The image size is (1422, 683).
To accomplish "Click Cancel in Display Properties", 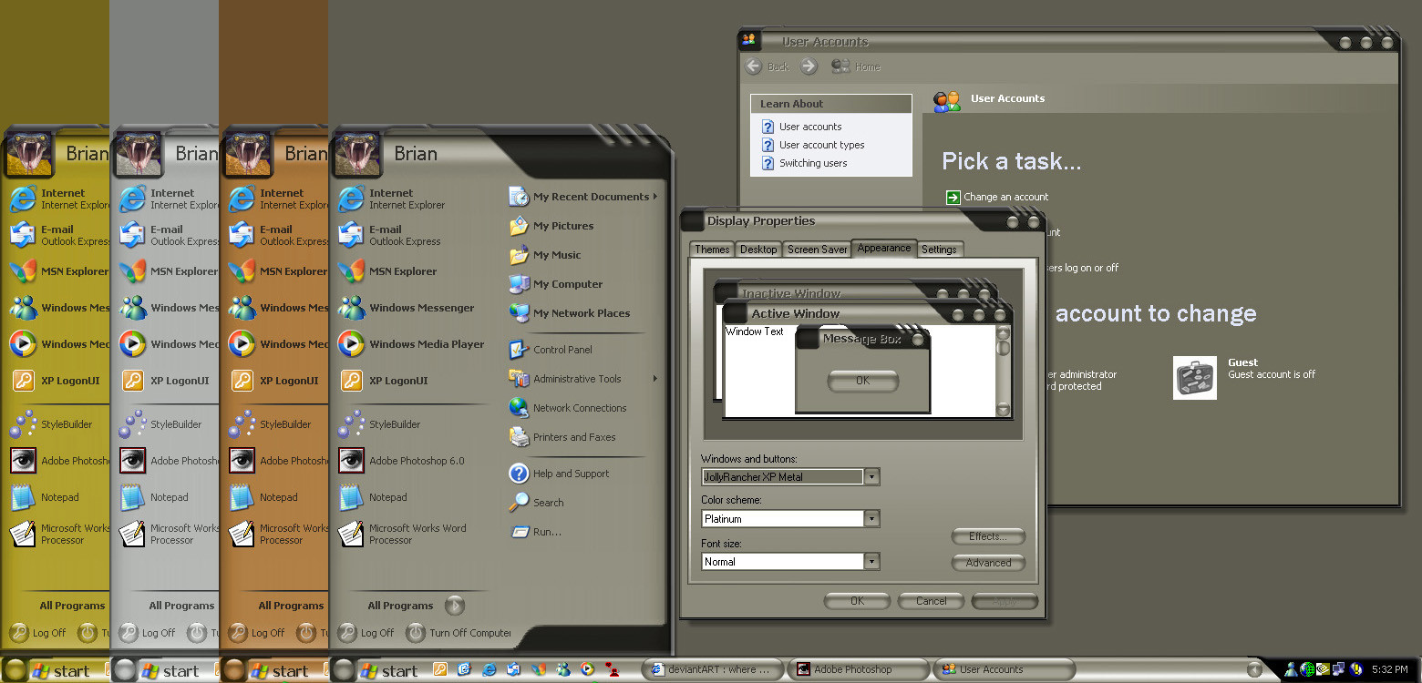I will [x=931, y=601].
